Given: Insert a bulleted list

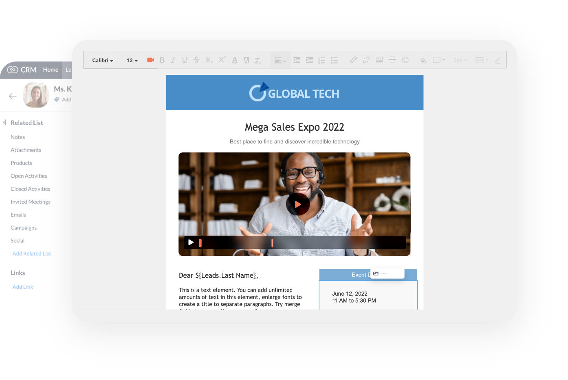Looking at the screenshot, I should pos(334,60).
